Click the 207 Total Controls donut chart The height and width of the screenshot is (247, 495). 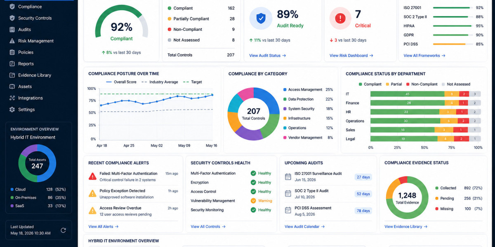[x=253, y=114]
